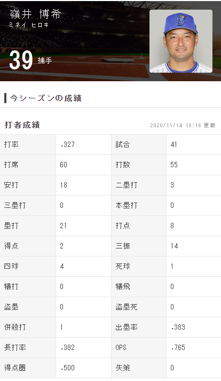The height and width of the screenshot is (381, 221).
Task: Click the batting average value .327
Action: click(x=67, y=145)
